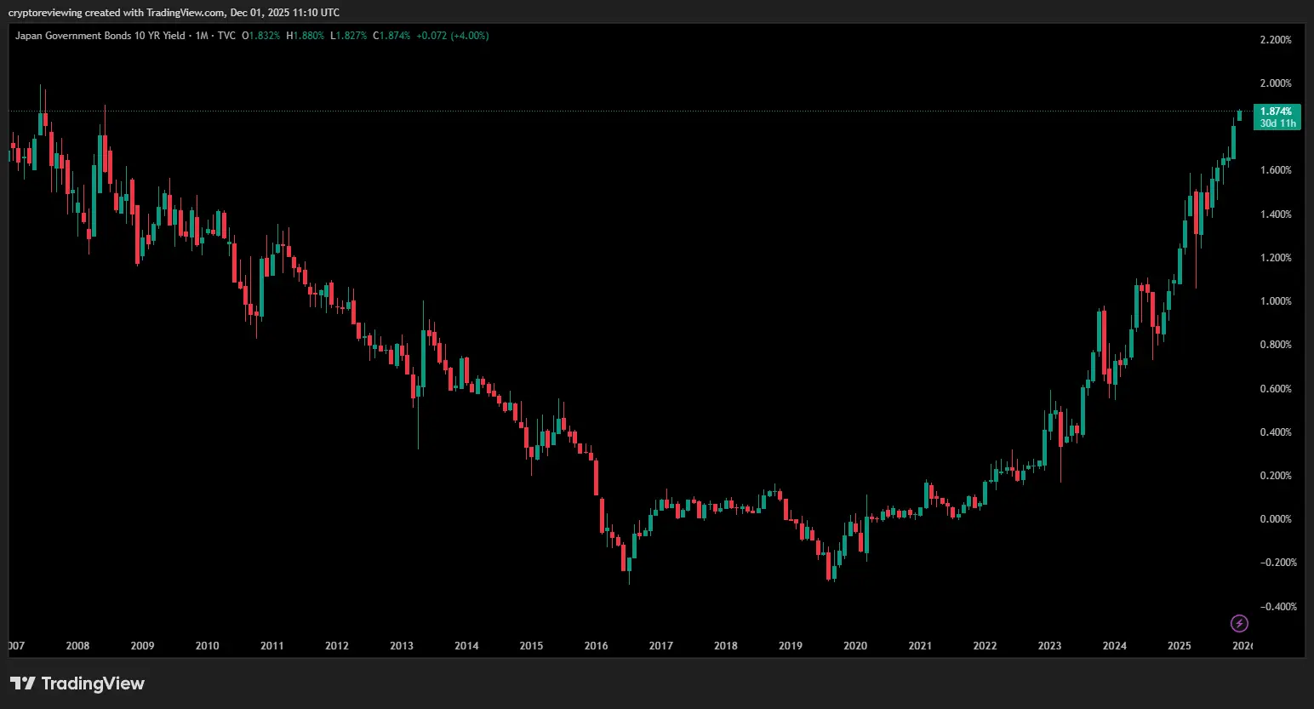Click the low value L1.827%
This screenshot has height=709, width=1314.
coord(349,36)
